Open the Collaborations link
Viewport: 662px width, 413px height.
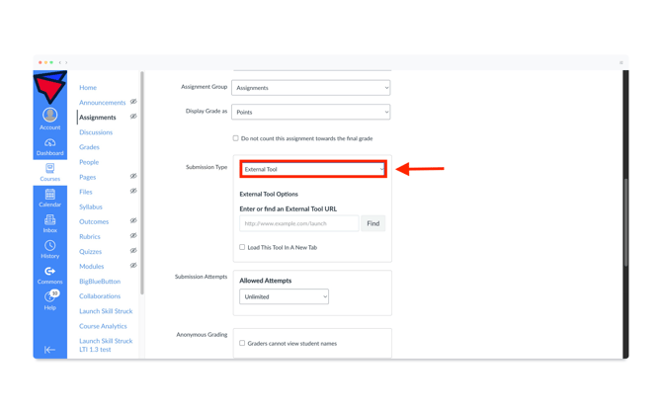point(100,296)
